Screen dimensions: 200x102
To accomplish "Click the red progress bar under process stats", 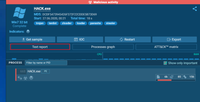I will point(164,80).
